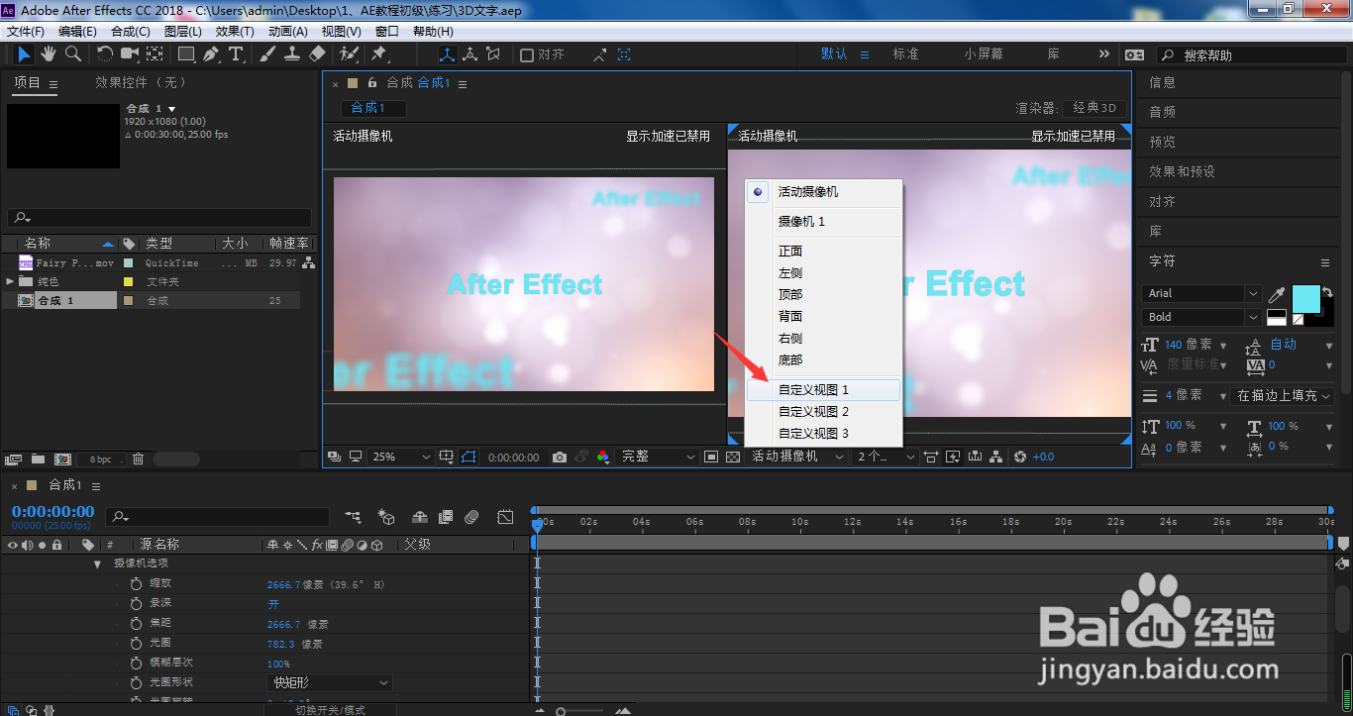Enable the 对齐 snapping checkbox
1353x716 pixels.
point(527,55)
